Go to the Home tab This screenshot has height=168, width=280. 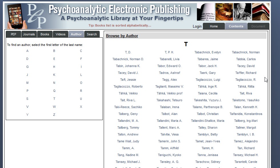tap(214, 26)
